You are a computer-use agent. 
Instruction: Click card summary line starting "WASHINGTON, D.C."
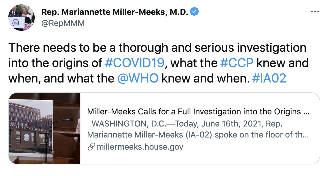point(187,124)
